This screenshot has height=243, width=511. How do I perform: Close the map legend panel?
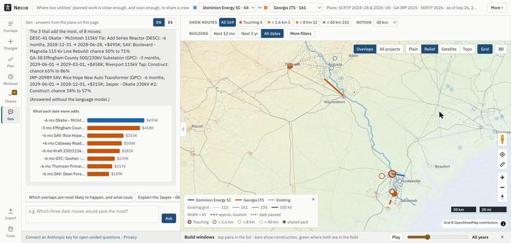click(313, 199)
